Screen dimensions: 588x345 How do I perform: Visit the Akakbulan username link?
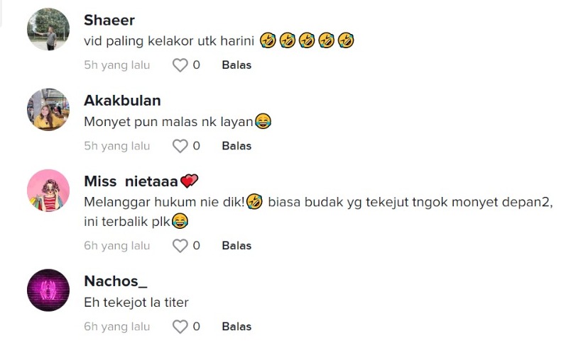click(122, 101)
